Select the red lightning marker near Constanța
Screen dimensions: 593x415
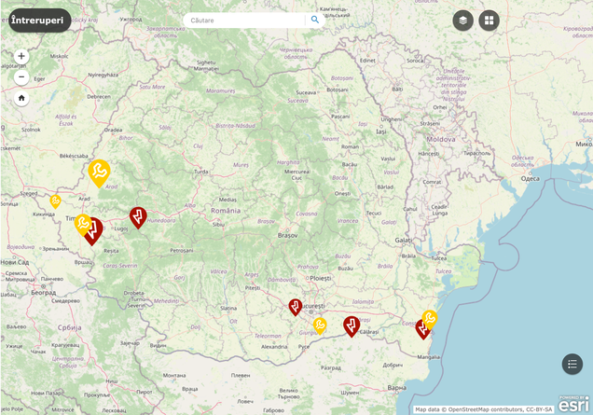(x=422, y=328)
